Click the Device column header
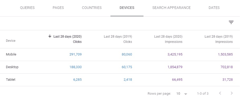The image size is (240, 101). [x=11, y=41]
